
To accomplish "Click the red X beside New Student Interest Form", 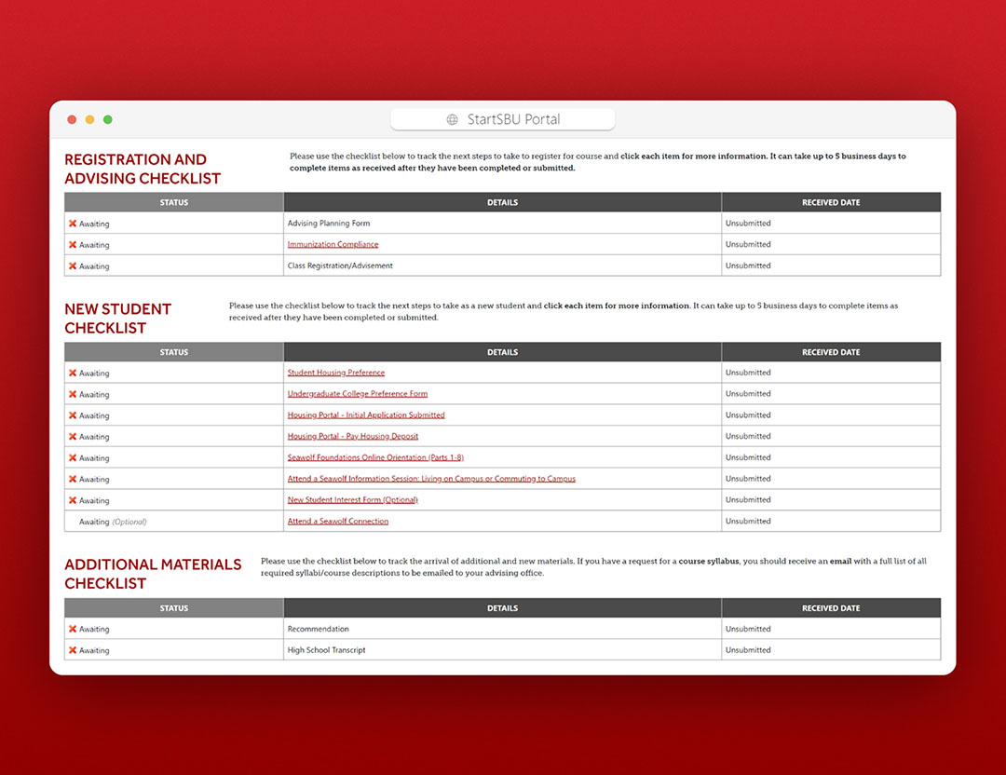I will (73, 499).
